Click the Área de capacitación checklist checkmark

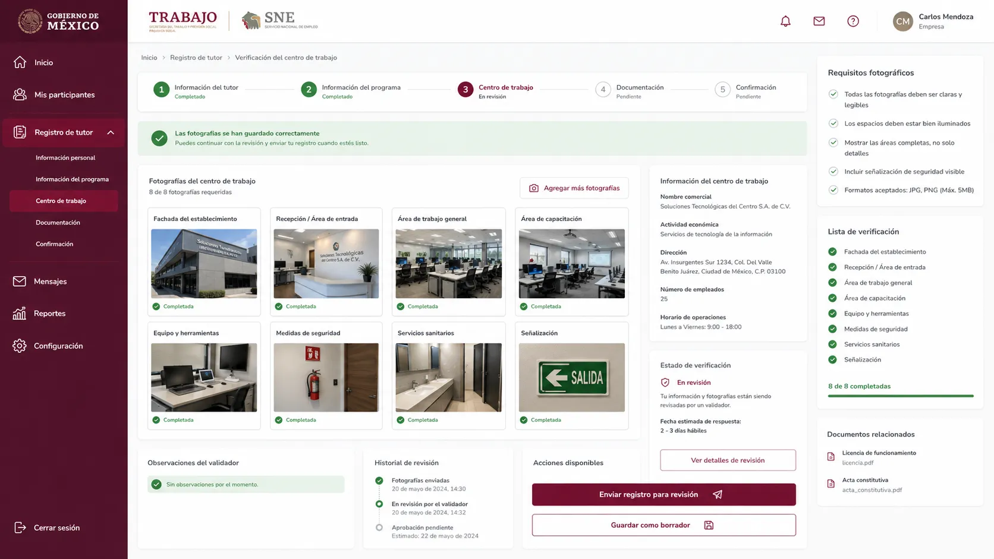point(832,298)
